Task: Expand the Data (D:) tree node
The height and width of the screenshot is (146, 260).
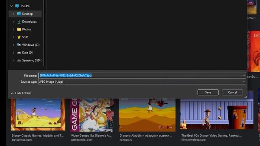Action: click(13, 53)
